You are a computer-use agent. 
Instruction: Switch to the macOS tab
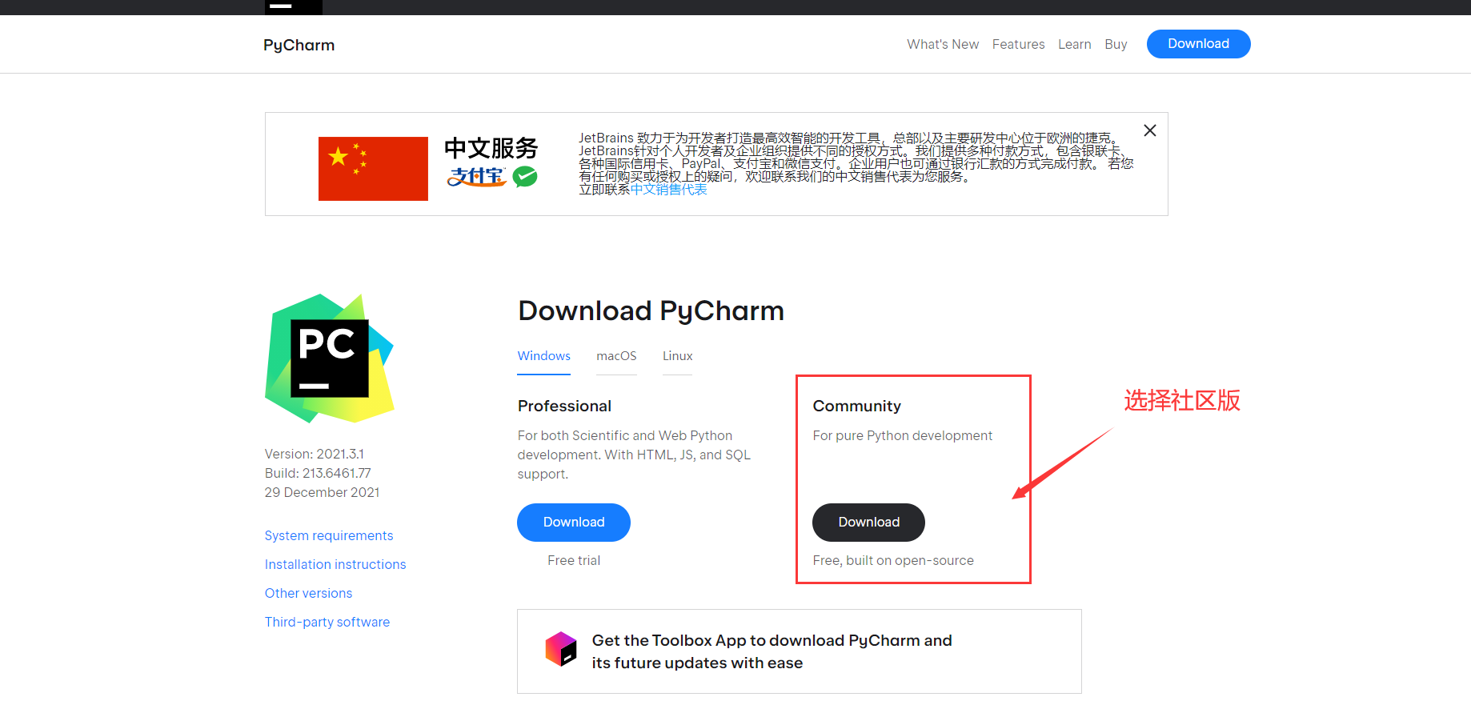(616, 356)
